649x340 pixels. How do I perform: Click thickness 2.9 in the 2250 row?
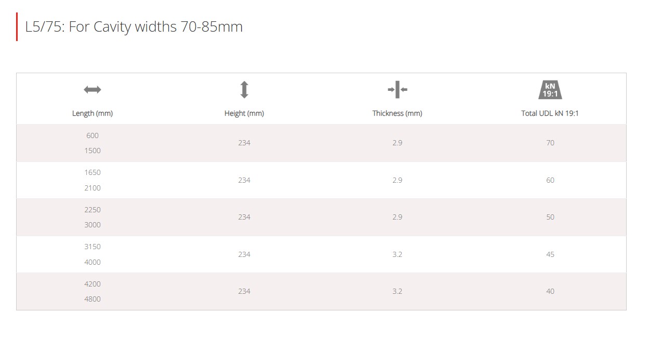click(398, 217)
